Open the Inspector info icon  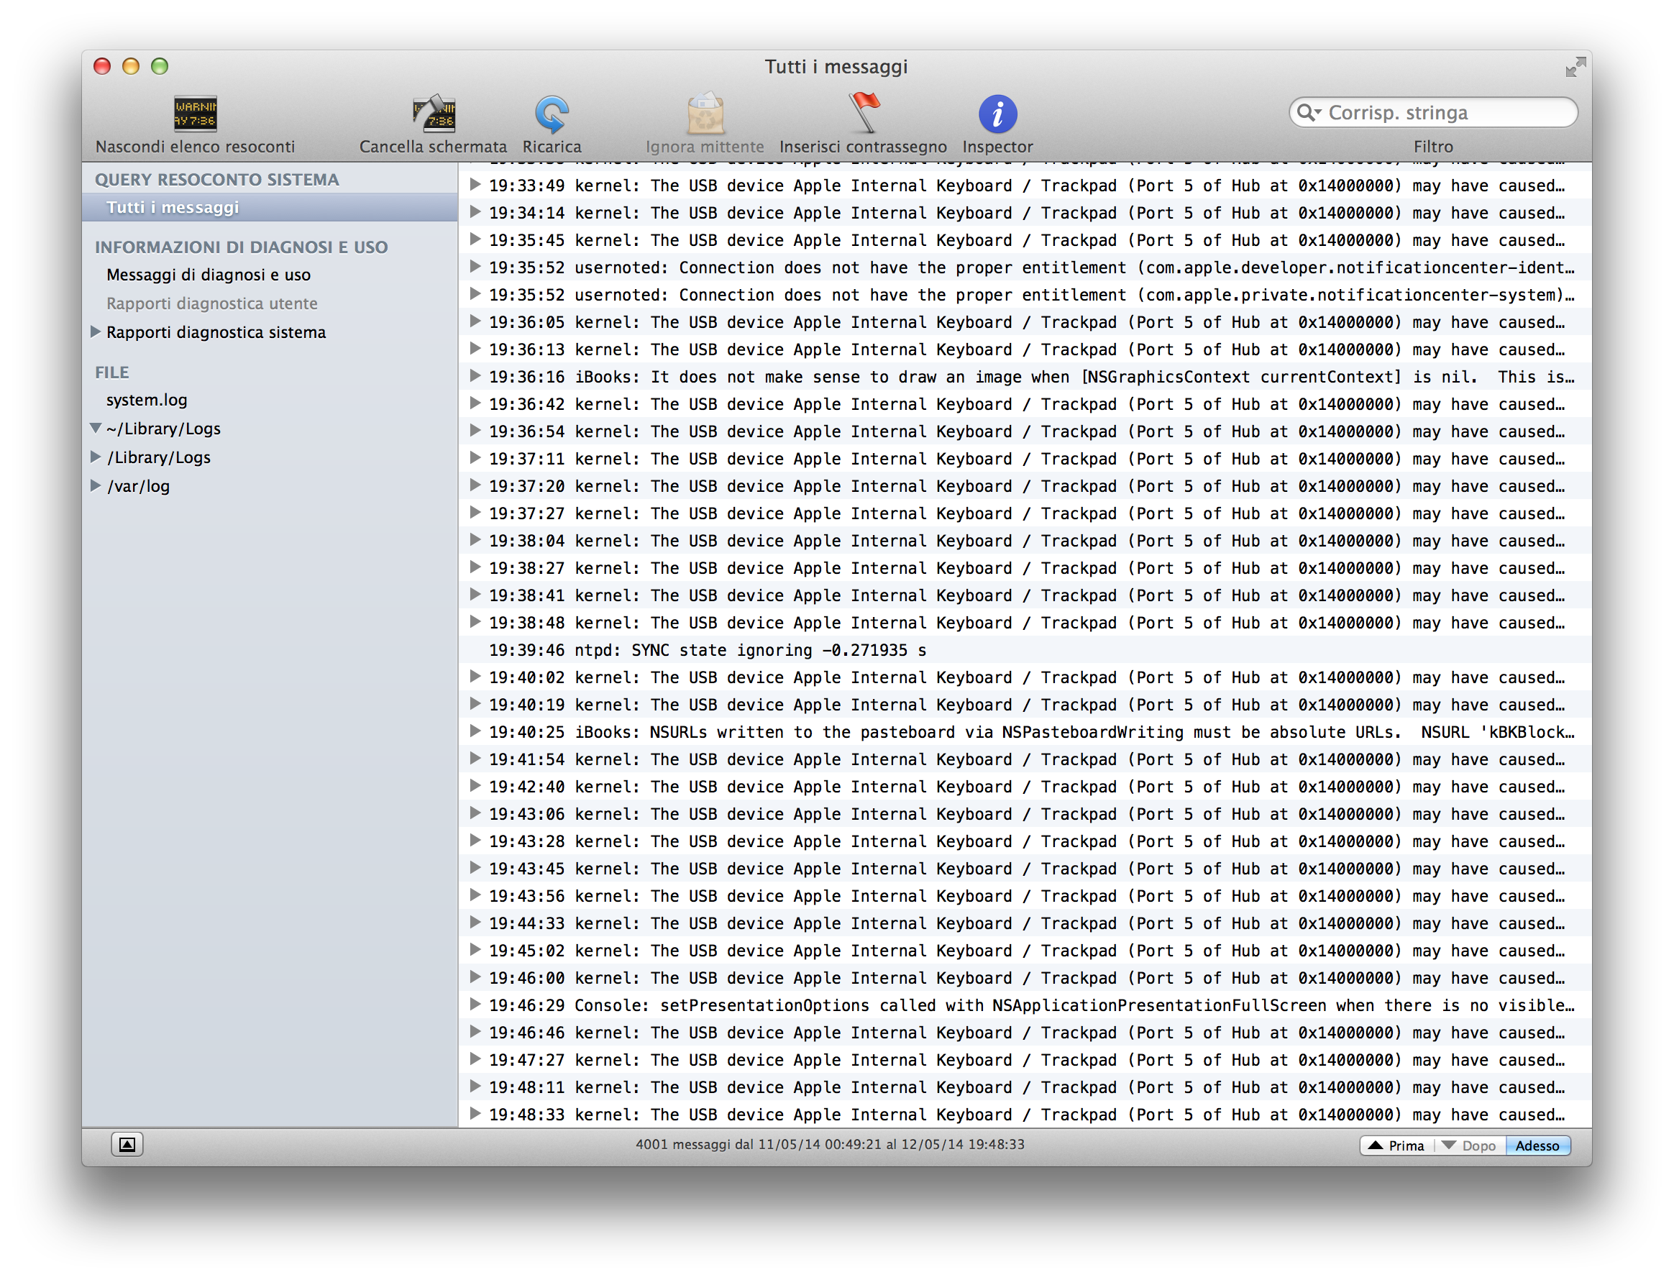[997, 114]
